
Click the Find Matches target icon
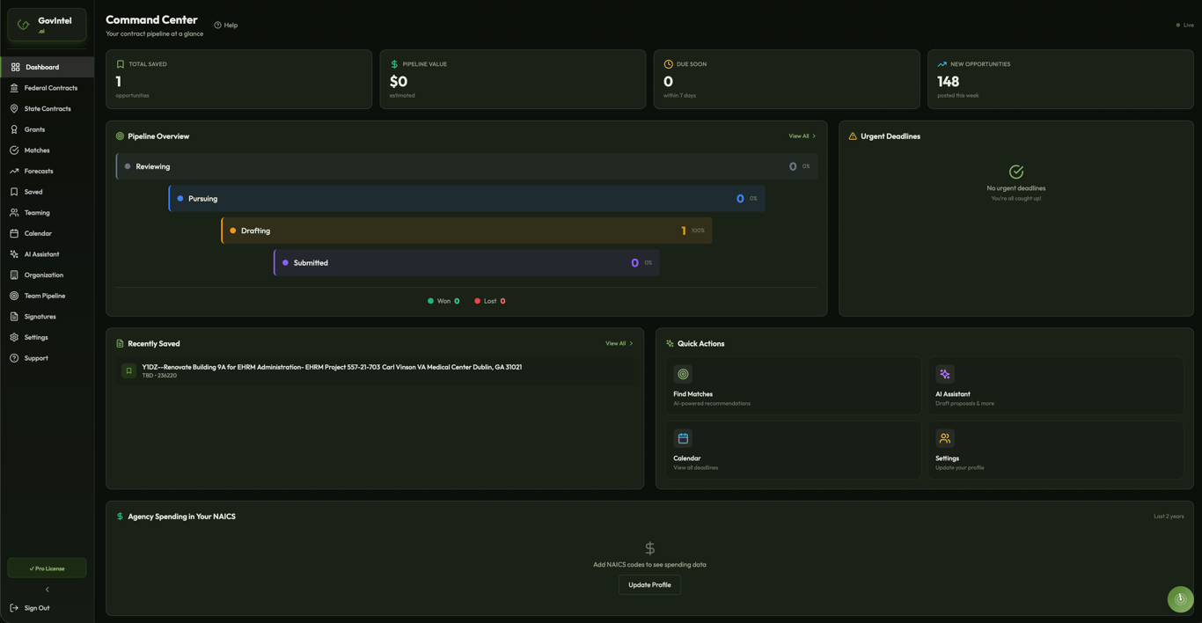pos(683,373)
